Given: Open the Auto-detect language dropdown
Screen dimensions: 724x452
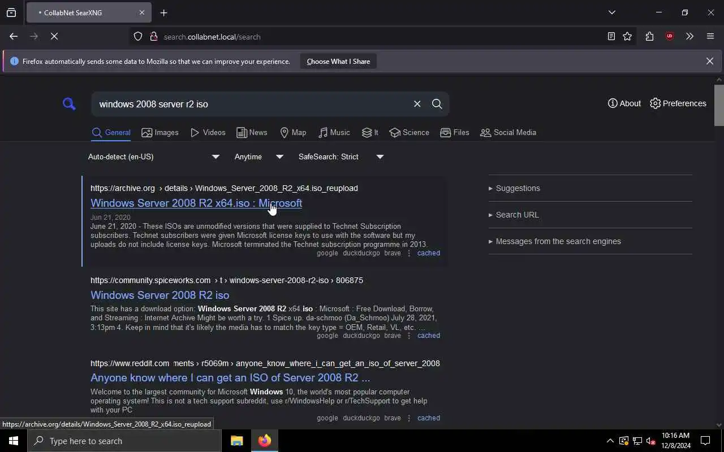Looking at the screenshot, I should (154, 157).
